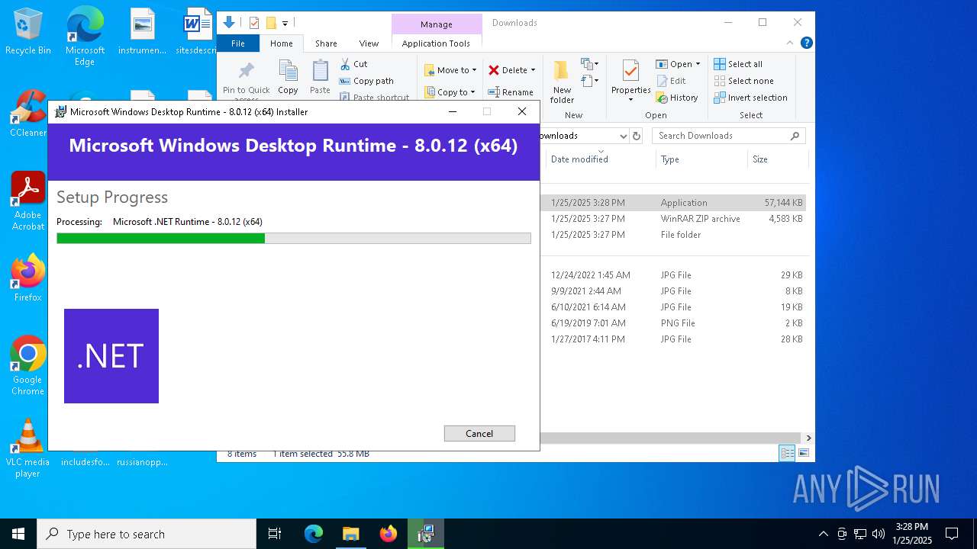Open the New item dropdown in ribbon
This screenshot has height=549, width=977.
coord(590,64)
